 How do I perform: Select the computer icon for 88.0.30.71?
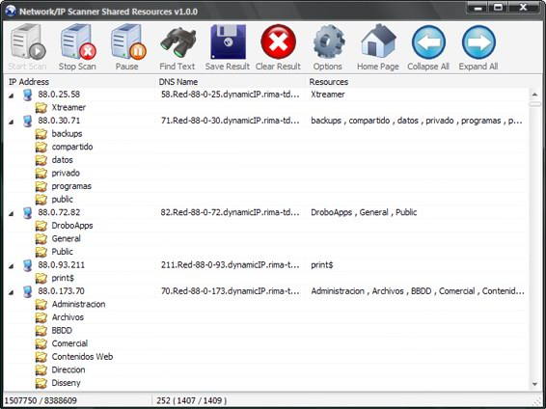28,121
